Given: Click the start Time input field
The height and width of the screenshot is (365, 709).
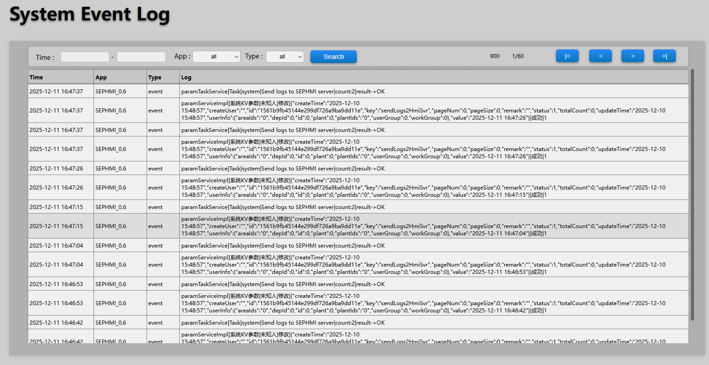Looking at the screenshot, I should point(85,57).
